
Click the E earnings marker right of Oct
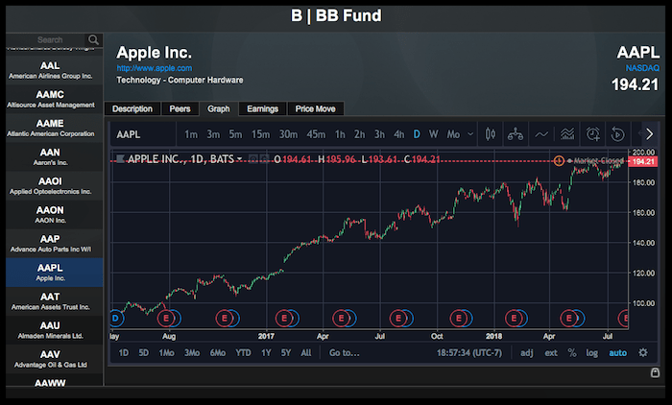pos(458,318)
